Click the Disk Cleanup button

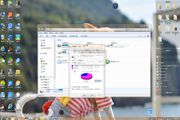98,81
